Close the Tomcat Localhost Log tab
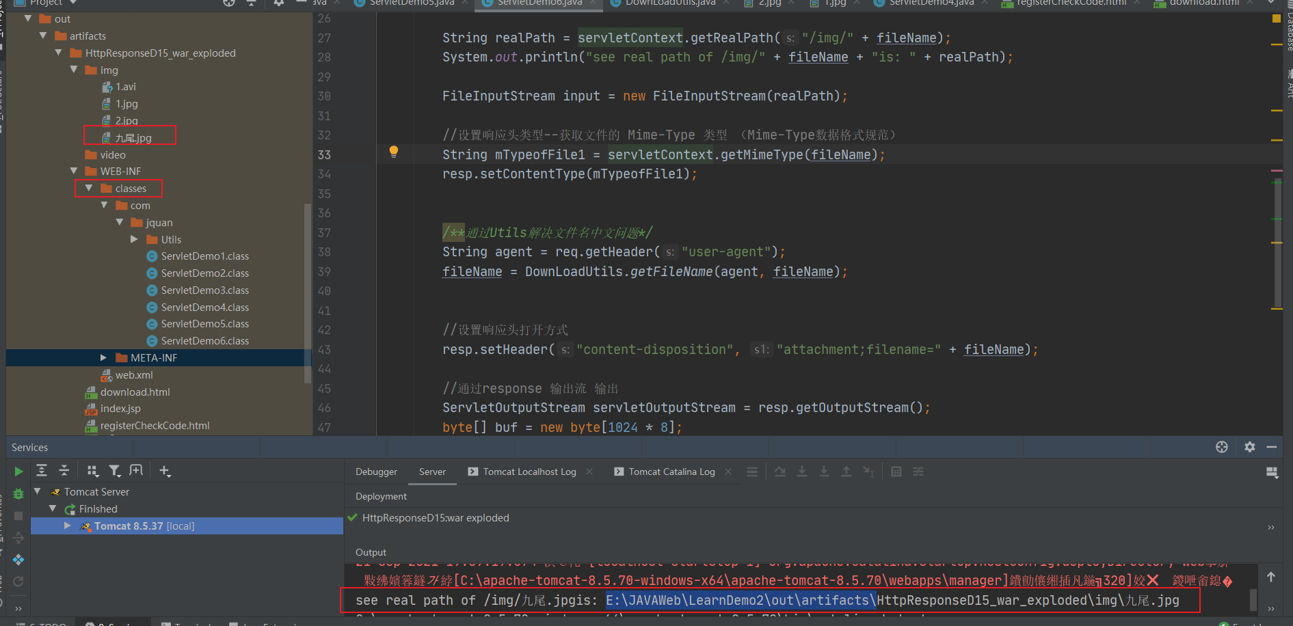The width and height of the screenshot is (1293, 626). pyautogui.click(x=589, y=472)
